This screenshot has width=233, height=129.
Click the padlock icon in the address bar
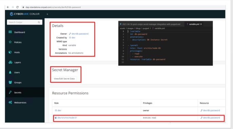pos(23,7)
